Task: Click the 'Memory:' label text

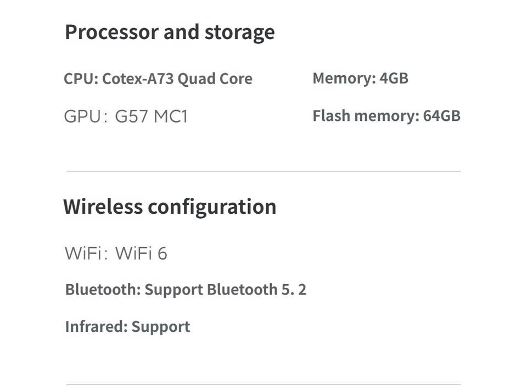Action: coord(344,78)
